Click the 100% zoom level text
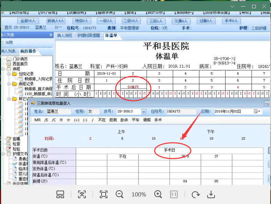This screenshot has width=271, height=204. point(139,194)
